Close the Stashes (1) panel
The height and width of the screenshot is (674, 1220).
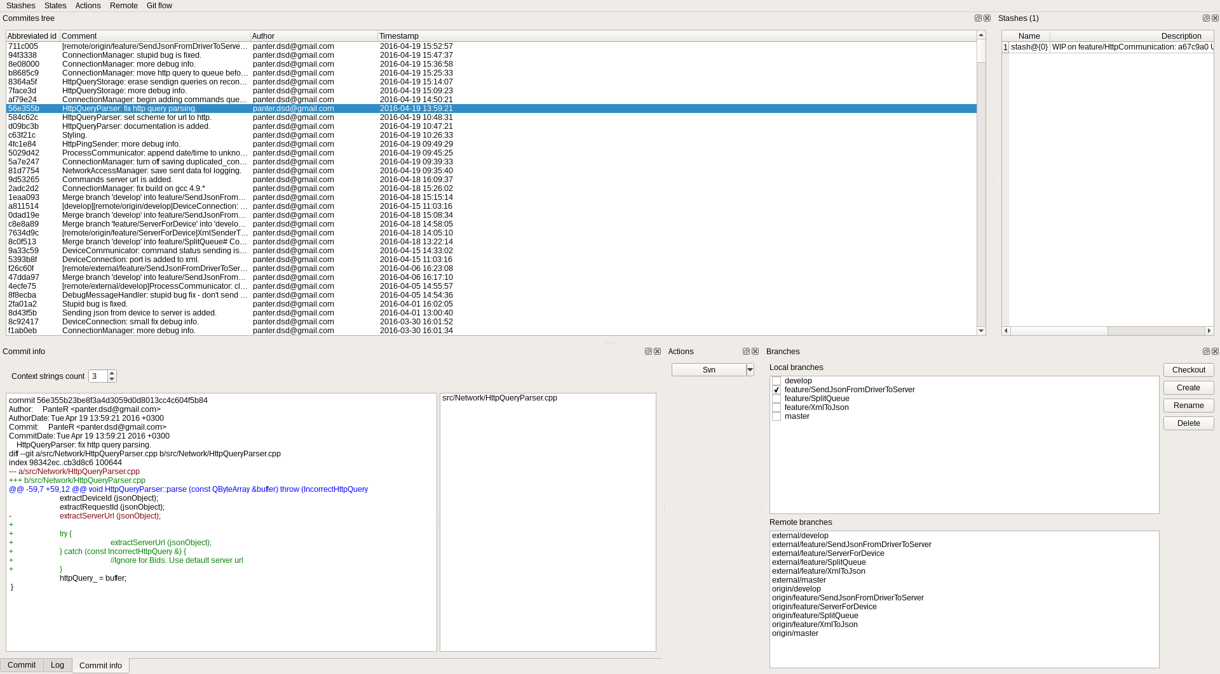click(1215, 18)
